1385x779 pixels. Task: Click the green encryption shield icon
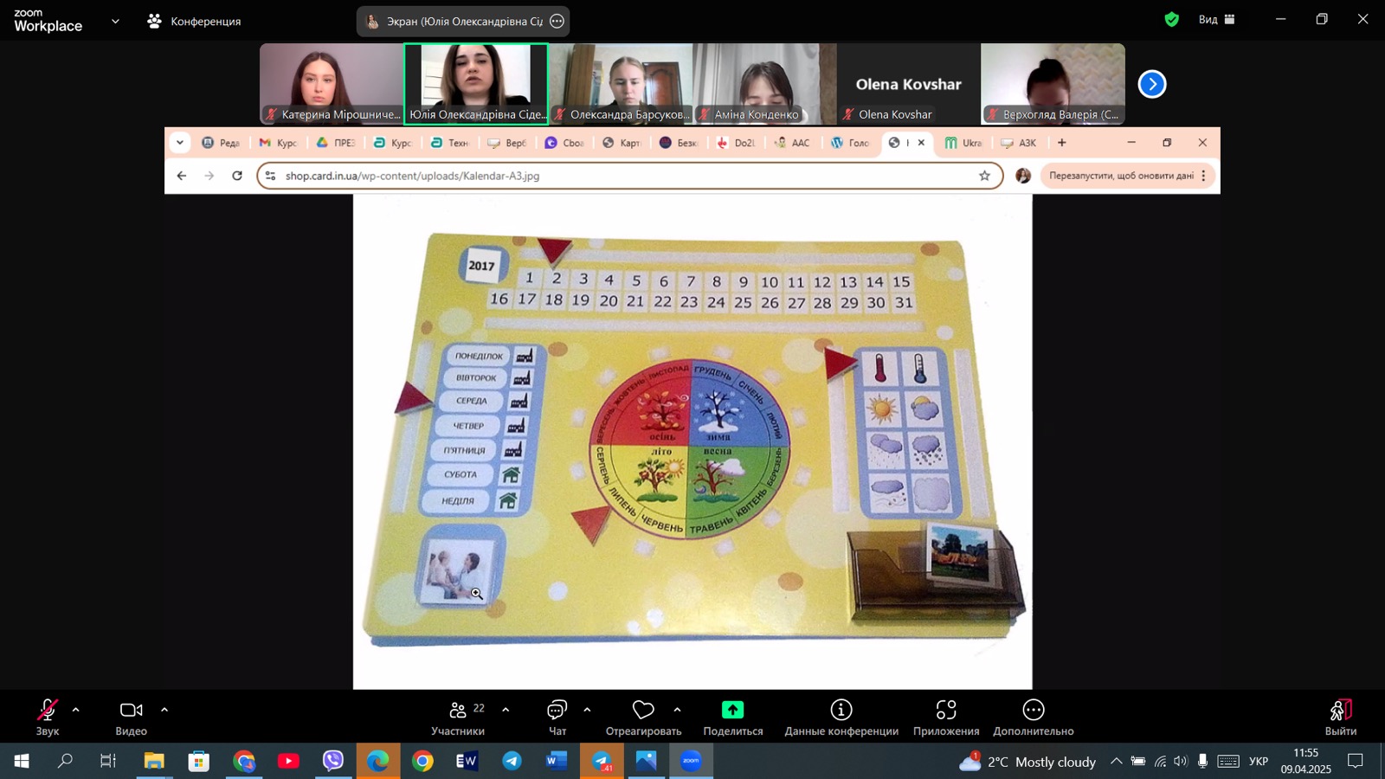point(1171,19)
